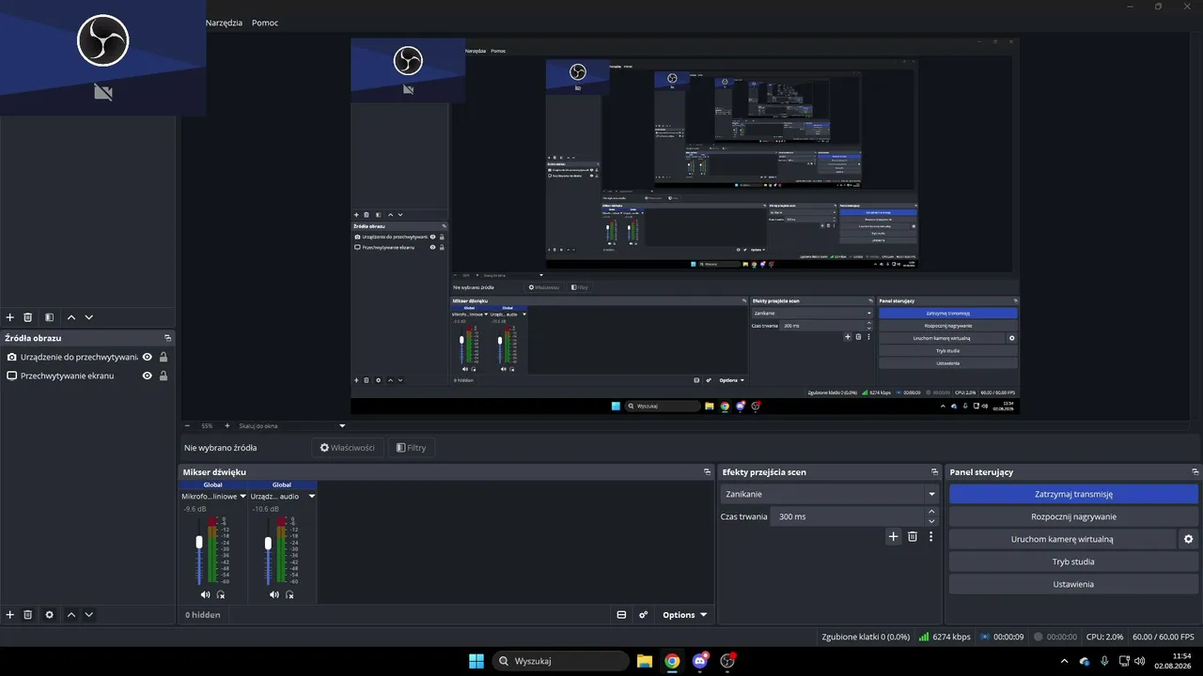The height and width of the screenshot is (676, 1203).
Task: Open the Narzędzia menu
Action: click(x=224, y=23)
